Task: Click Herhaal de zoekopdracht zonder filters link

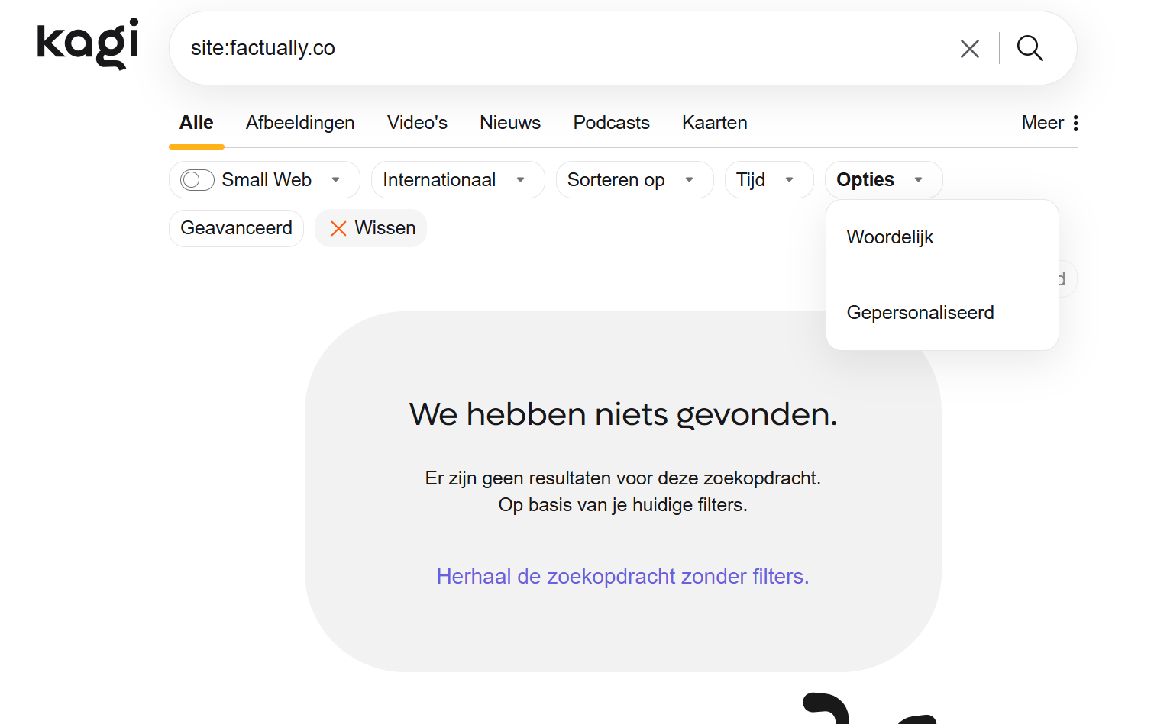Action: (622, 577)
